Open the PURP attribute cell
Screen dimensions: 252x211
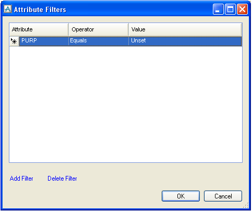[44, 41]
